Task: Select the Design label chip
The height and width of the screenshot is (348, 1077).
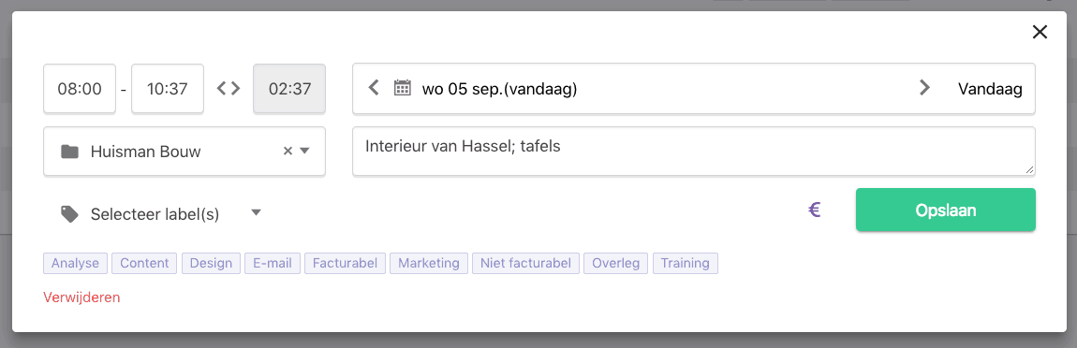Action: pyautogui.click(x=212, y=263)
